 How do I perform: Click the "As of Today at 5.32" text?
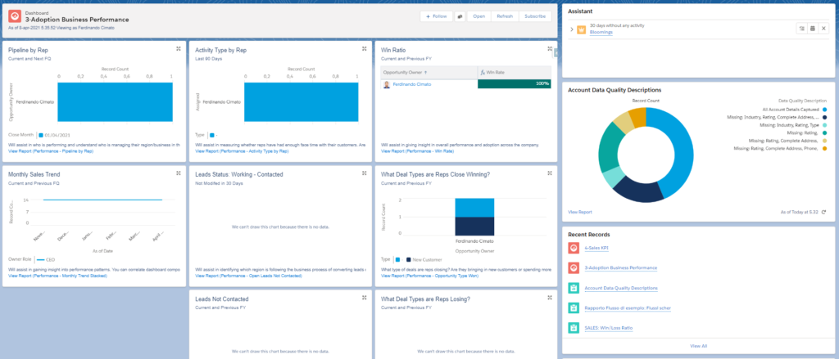pyautogui.click(x=799, y=212)
